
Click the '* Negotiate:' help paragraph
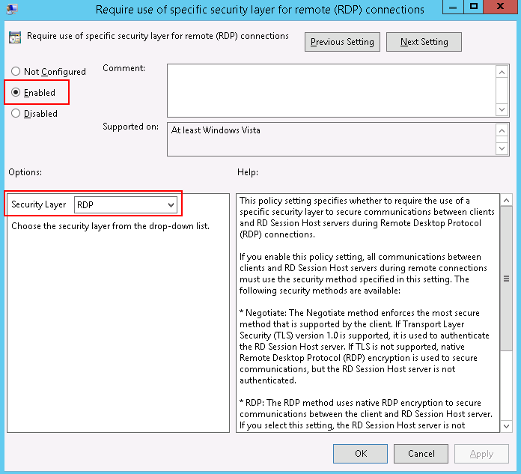tap(364, 347)
